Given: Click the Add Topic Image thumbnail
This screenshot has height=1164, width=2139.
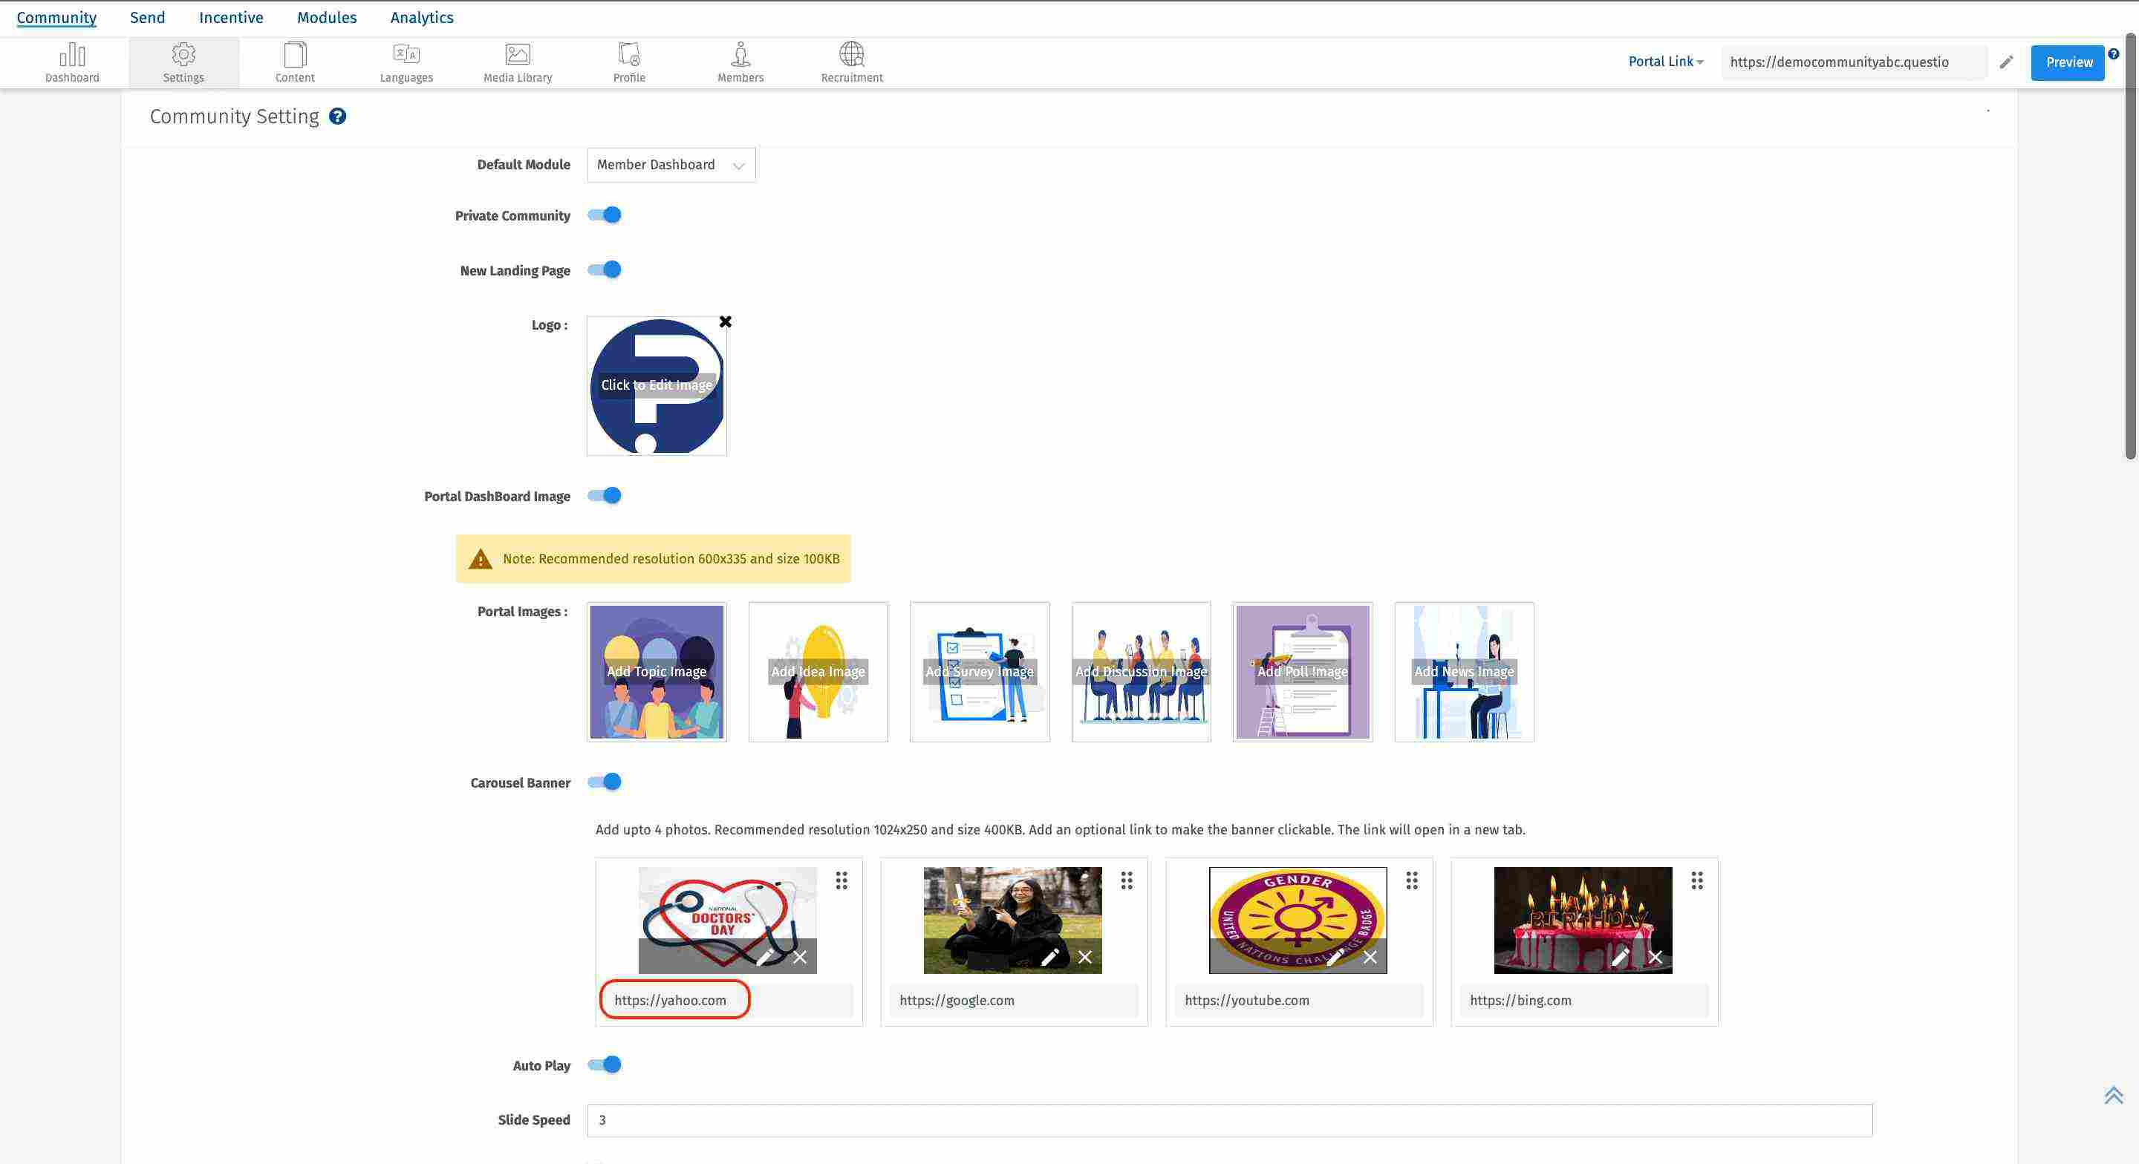Looking at the screenshot, I should (x=655, y=672).
